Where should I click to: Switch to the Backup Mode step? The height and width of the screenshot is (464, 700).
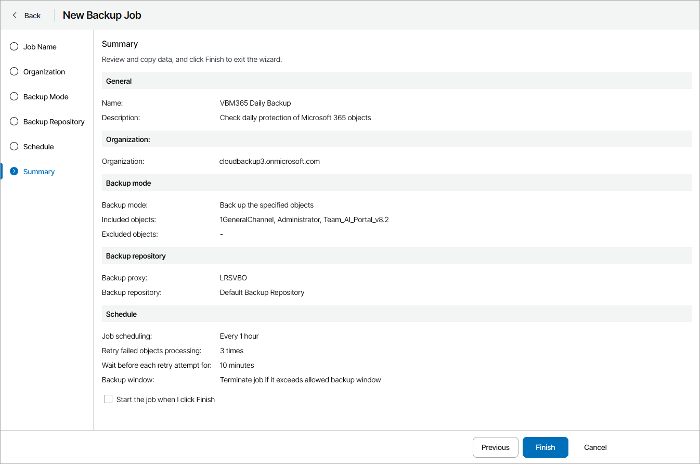(46, 97)
